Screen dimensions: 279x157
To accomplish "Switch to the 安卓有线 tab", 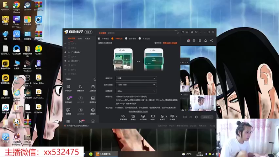I will [130, 38].
